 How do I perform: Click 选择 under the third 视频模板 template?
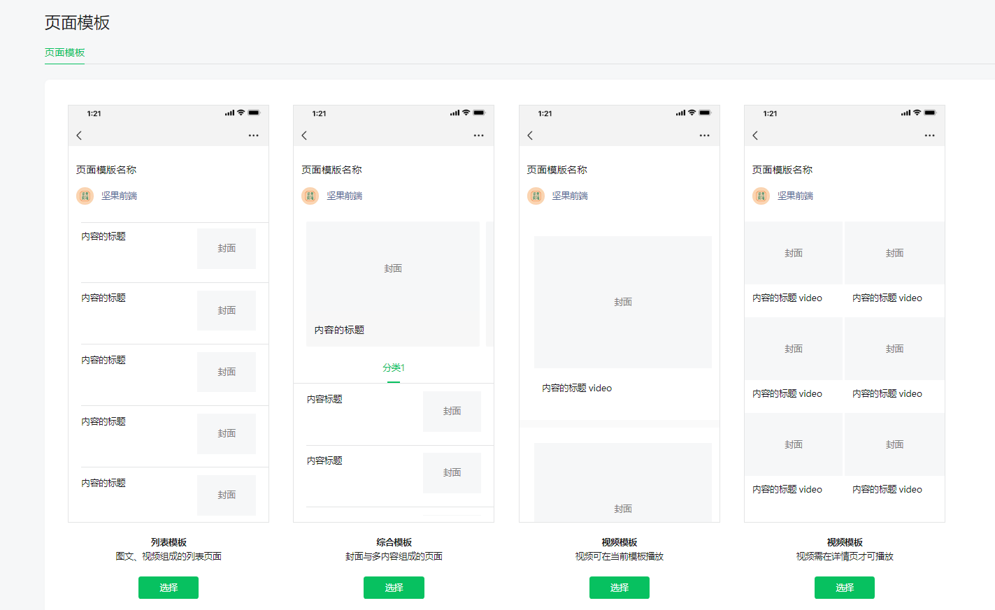(x=619, y=588)
